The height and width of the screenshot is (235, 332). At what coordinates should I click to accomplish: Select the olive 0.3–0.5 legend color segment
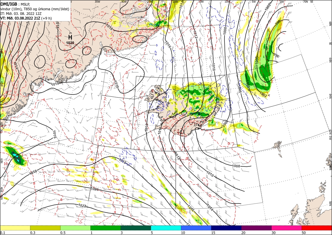tap(45, 228)
